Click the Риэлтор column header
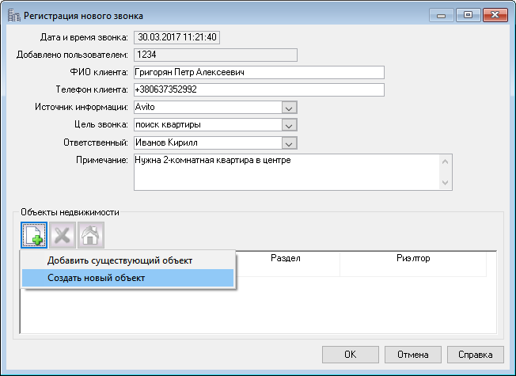The height and width of the screenshot is (376, 516). pos(413,258)
